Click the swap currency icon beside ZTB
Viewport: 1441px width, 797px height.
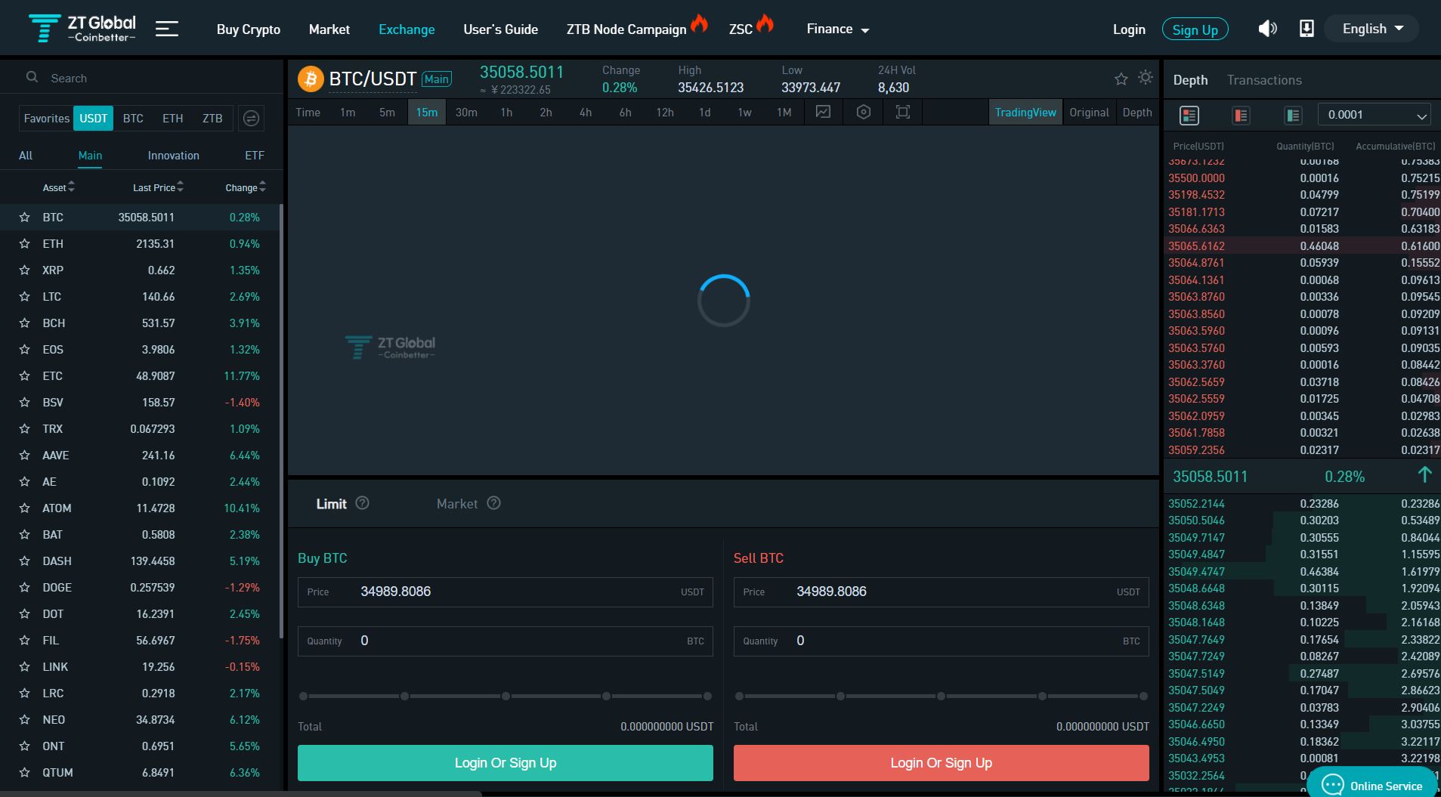pos(252,119)
